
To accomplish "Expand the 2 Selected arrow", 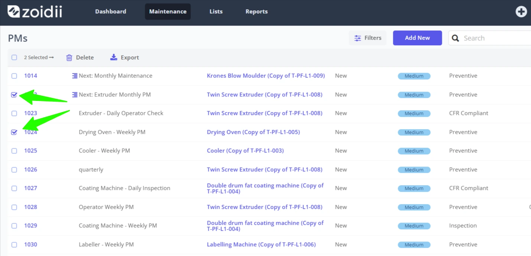I will coord(51,58).
